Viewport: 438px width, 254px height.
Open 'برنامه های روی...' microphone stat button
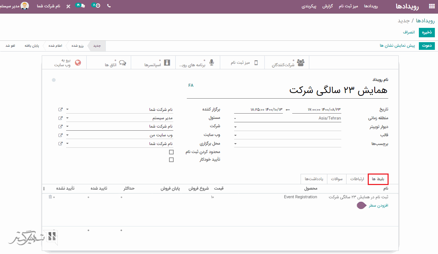tap(198, 63)
